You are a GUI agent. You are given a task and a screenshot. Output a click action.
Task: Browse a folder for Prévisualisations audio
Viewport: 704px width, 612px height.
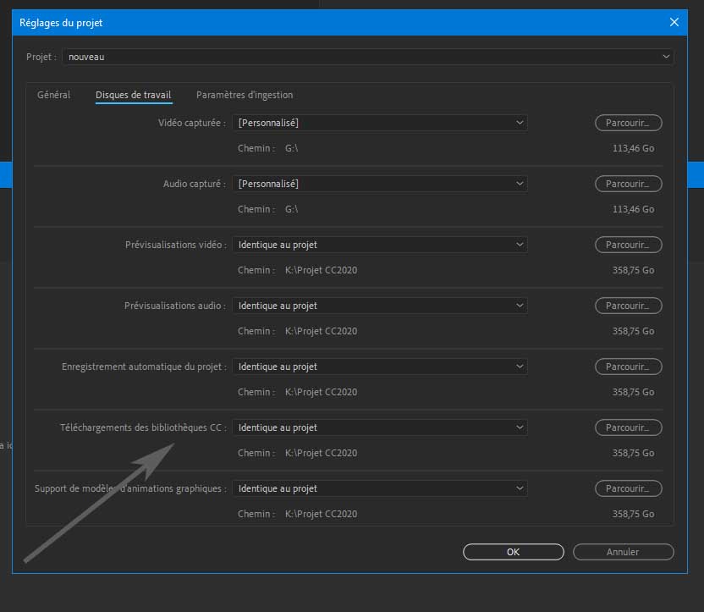point(628,306)
